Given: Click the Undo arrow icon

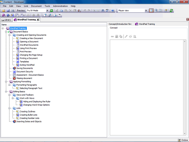Looking at the screenshot, I should coord(85,11).
